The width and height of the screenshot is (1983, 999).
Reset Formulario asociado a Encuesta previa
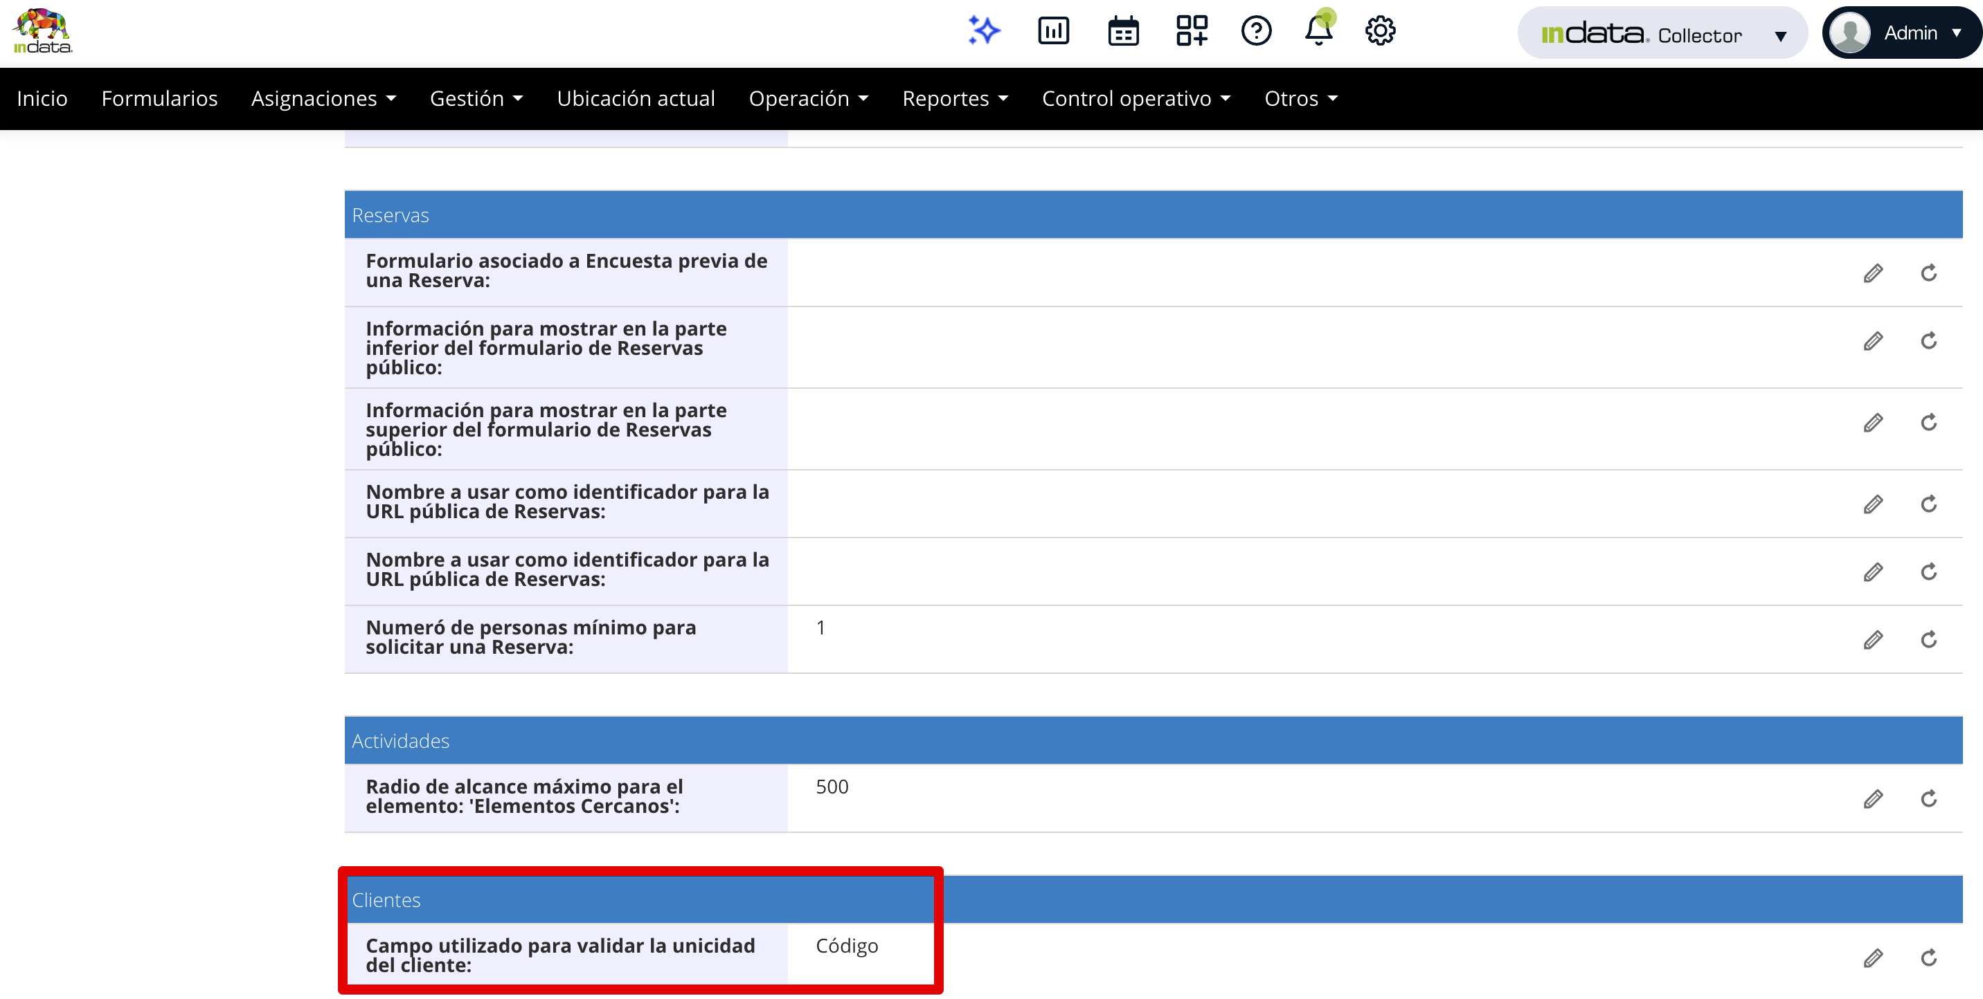tap(1928, 273)
